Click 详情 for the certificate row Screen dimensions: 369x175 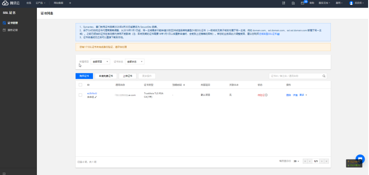(x=295, y=95)
